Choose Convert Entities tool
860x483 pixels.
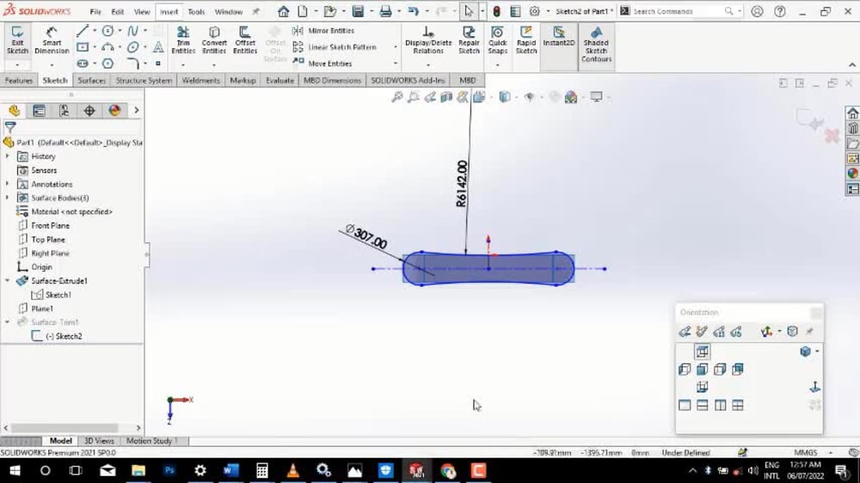214,40
